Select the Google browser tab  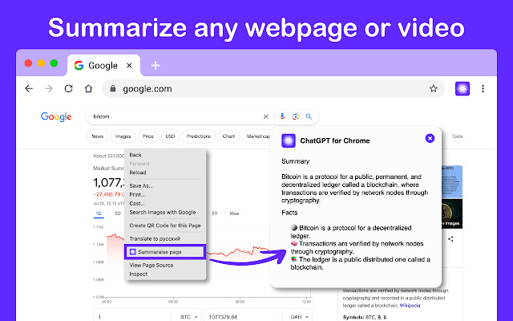pos(103,66)
